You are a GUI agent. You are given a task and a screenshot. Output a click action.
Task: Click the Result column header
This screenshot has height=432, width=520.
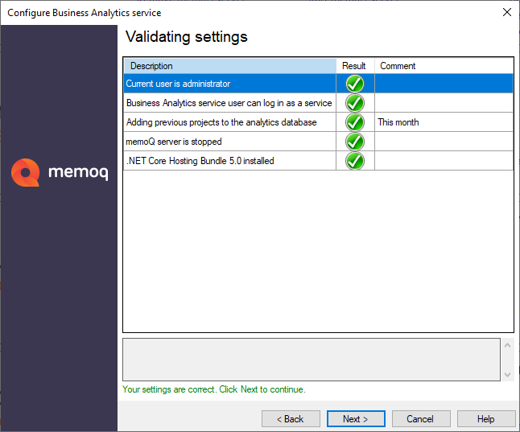pyautogui.click(x=354, y=66)
